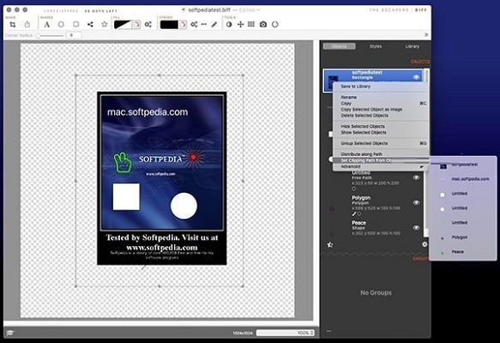Click the camera snapshot tool icon
This screenshot has width=500, height=343.
tap(263, 24)
